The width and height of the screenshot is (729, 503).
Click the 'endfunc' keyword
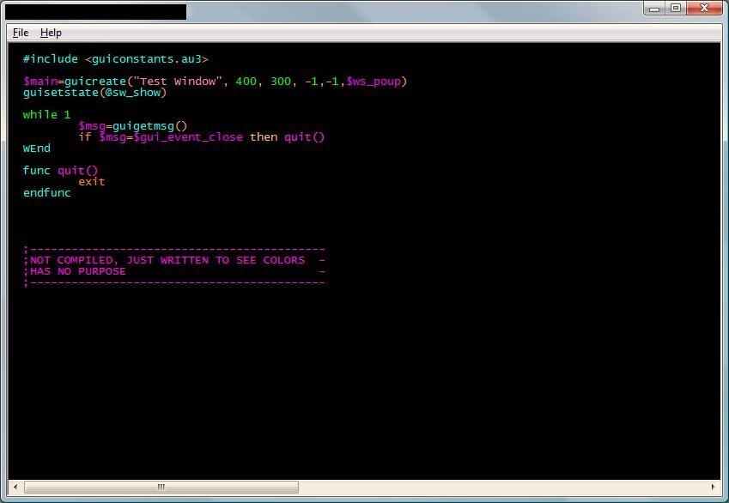[47, 193]
